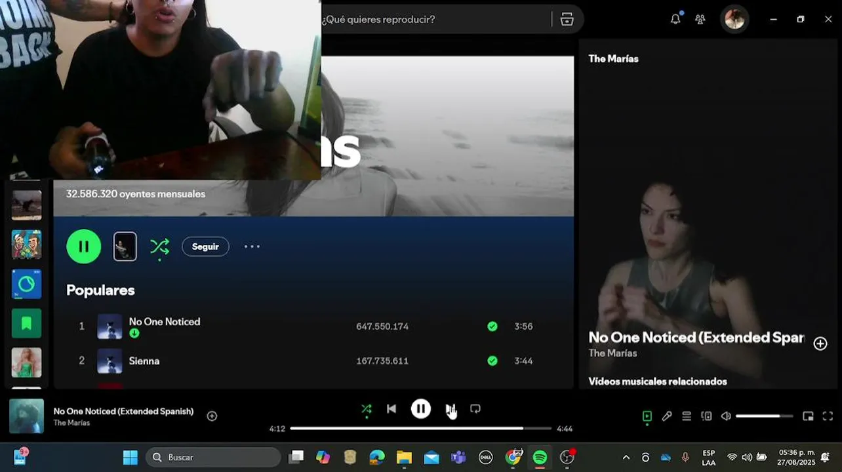Open the Browse icon in the search bar
This screenshot has width=842, height=472.
567,19
